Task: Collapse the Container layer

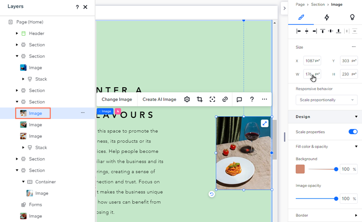Action: (23, 181)
